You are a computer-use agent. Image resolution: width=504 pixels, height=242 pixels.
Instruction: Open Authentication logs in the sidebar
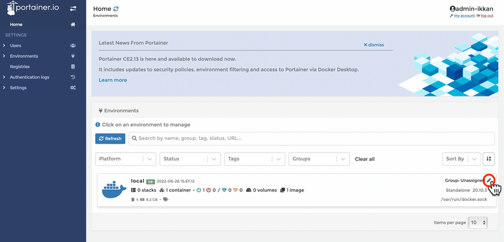[30, 77]
